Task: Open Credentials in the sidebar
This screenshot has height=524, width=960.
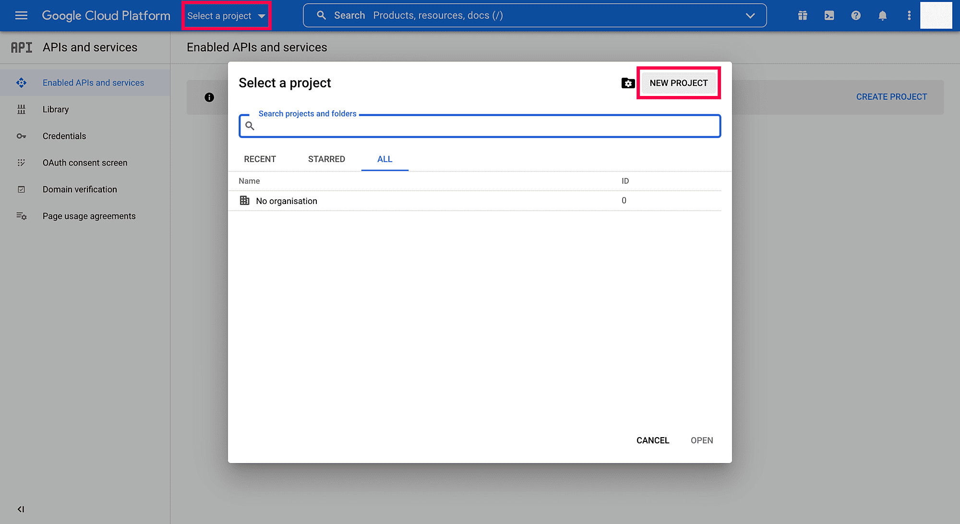Action: [x=64, y=136]
